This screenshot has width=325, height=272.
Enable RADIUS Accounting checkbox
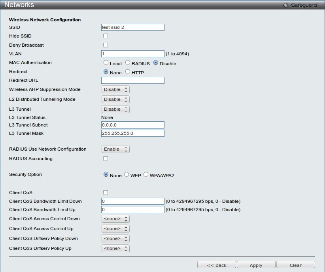[106, 159]
